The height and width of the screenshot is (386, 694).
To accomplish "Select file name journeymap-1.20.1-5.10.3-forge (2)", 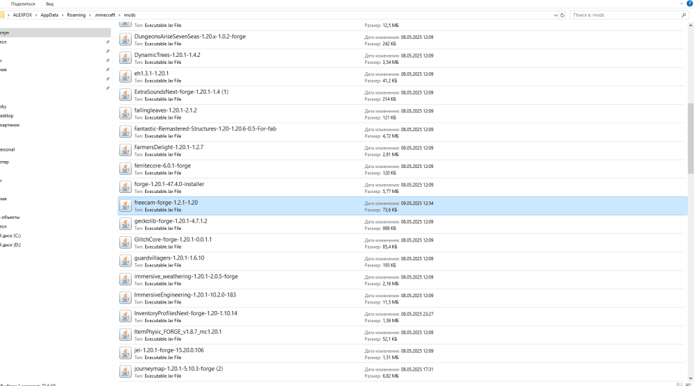I will pyautogui.click(x=179, y=369).
